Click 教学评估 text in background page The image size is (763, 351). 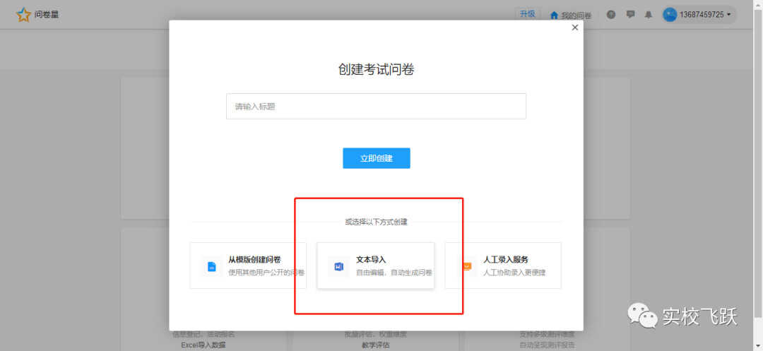click(376, 345)
